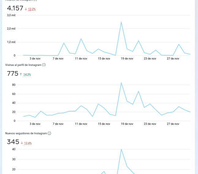Click the green up arrow beside 14,3%
This screenshot has width=198, height=174.
(21, 74)
